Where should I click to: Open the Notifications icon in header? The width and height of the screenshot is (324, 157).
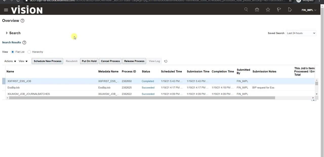pos(290,10)
